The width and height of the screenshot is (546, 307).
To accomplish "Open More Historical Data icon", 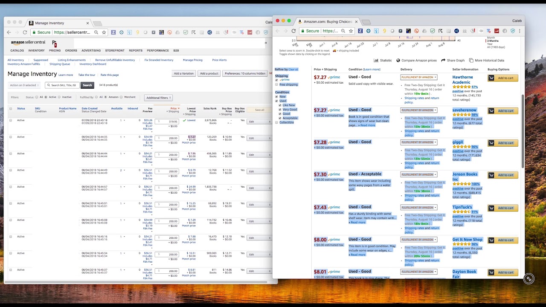I will click(471, 61).
